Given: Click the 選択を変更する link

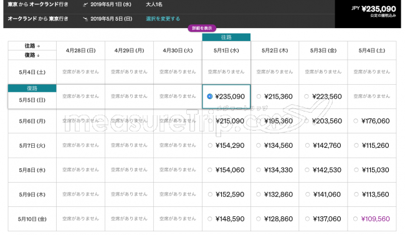Looking at the screenshot, I should tap(163, 19).
